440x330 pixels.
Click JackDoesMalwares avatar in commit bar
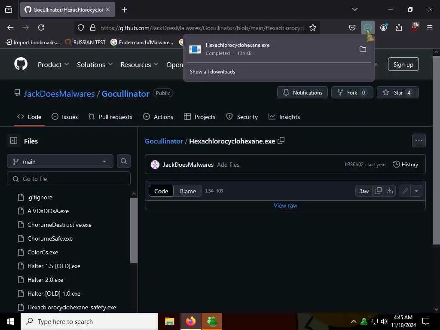(155, 165)
